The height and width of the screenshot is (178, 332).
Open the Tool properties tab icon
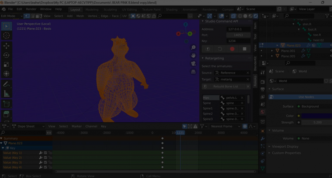pos(263,72)
